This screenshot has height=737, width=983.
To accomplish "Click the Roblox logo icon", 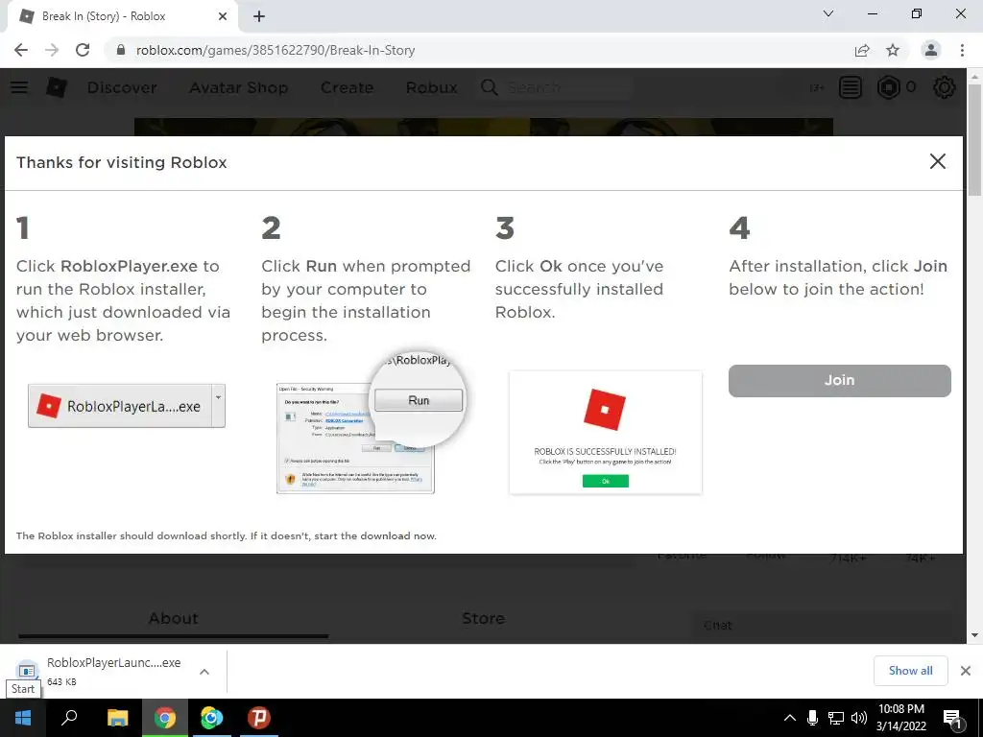I will pyautogui.click(x=57, y=87).
